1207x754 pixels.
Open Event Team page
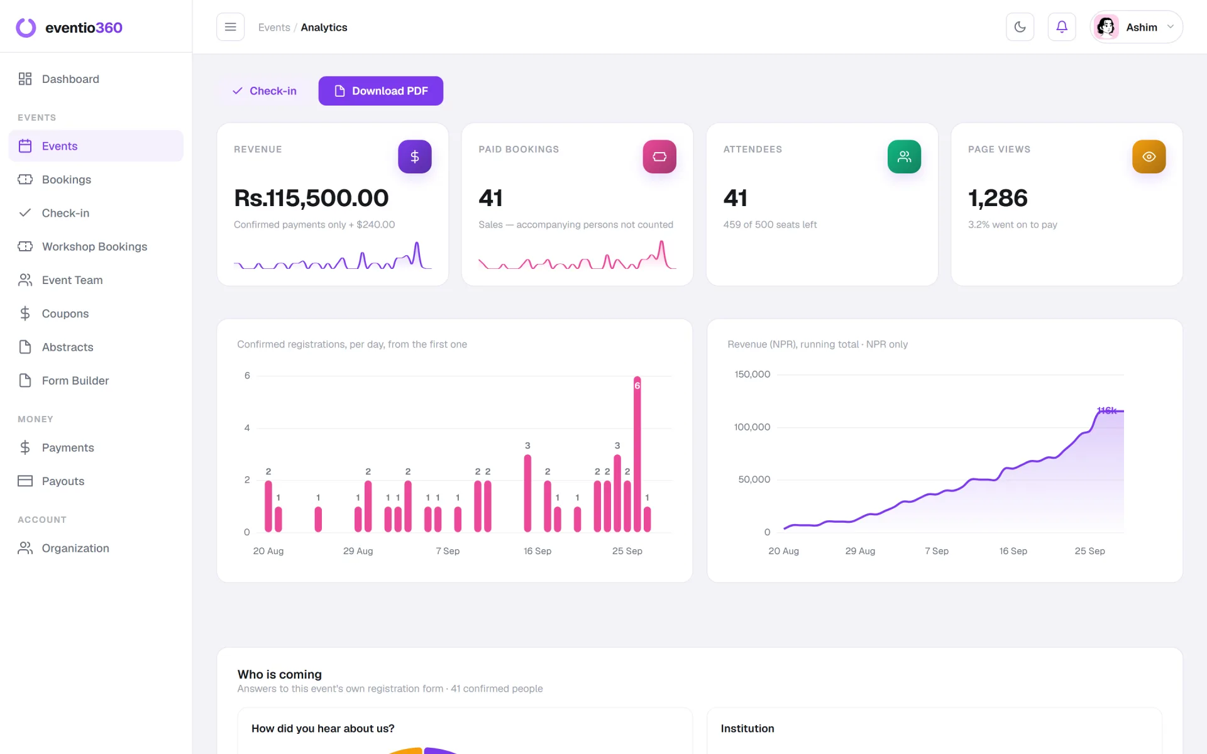96,280
